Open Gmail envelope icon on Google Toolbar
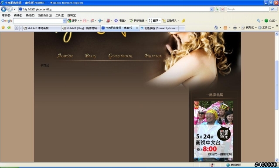Screen dimensions: 279x168 (85, 21)
